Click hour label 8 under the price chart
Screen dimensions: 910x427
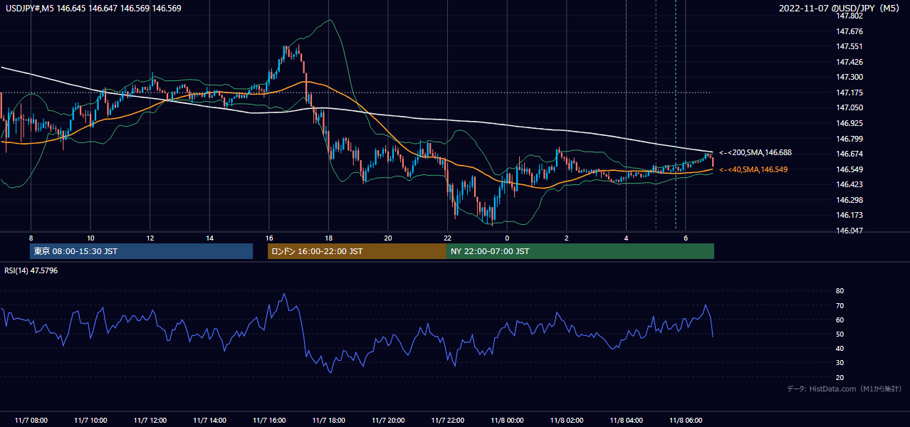[x=31, y=238]
